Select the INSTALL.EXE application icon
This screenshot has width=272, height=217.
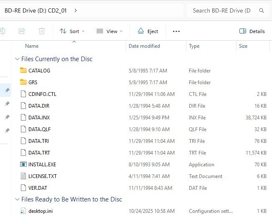pos(23,165)
